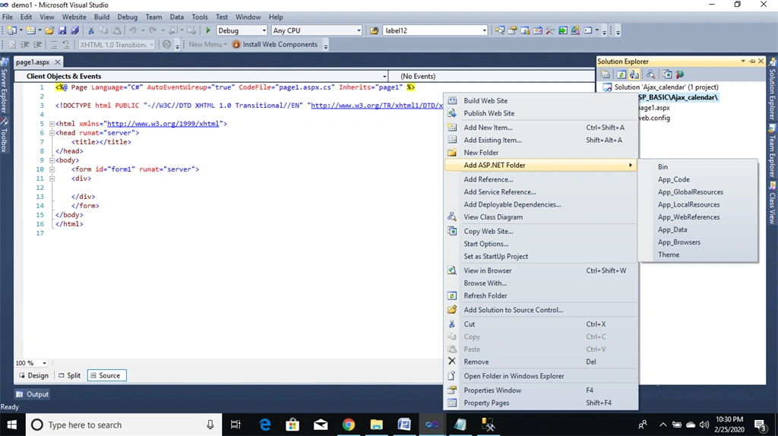Click the Save All toolbar icon
The height and width of the screenshot is (436, 778).
tap(75, 30)
